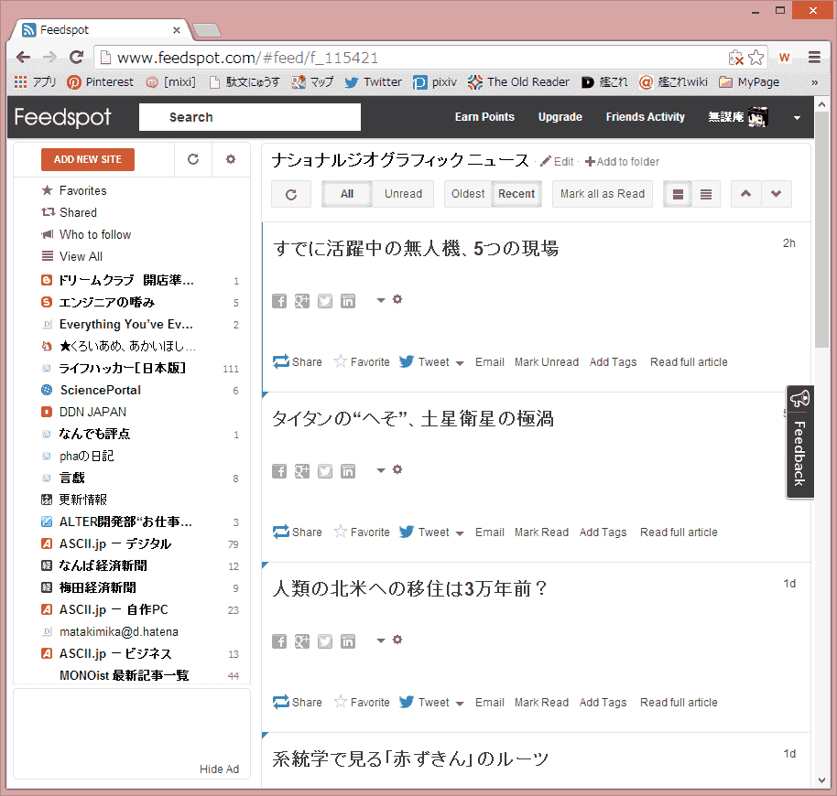The width and height of the screenshot is (837, 796).
Task: Expand Tweet dropdown on first article
Action: 460,363
